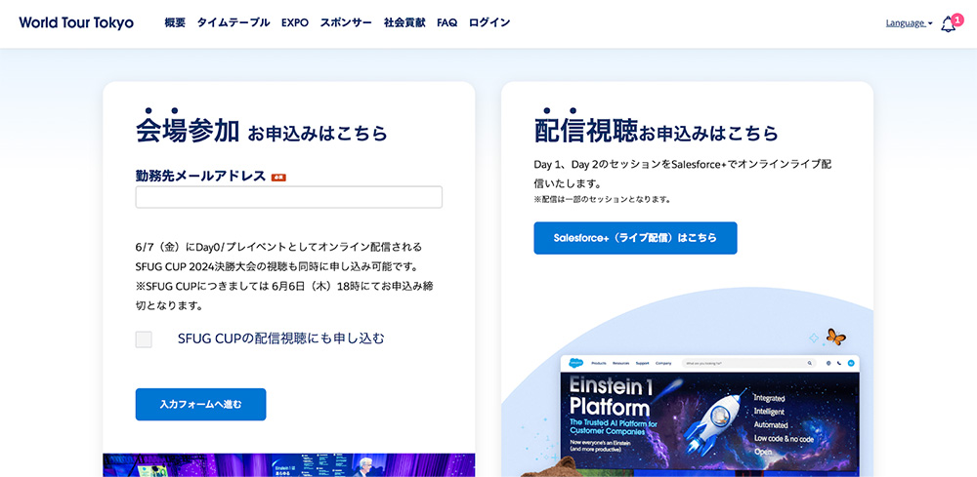Open the スポンサー page
The image size is (977, 477).
[346, 22]
